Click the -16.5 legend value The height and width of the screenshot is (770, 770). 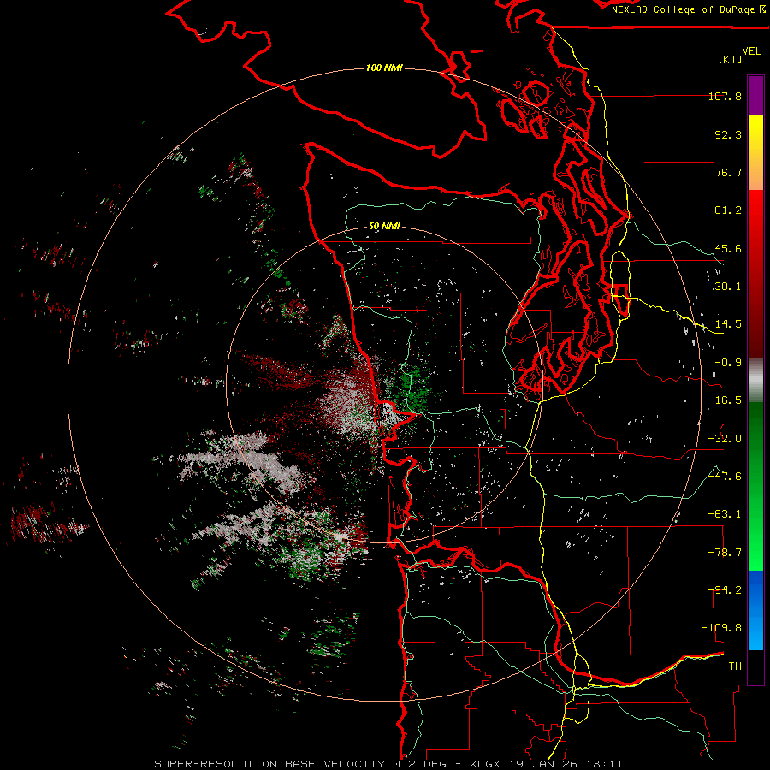pos(725,400)
